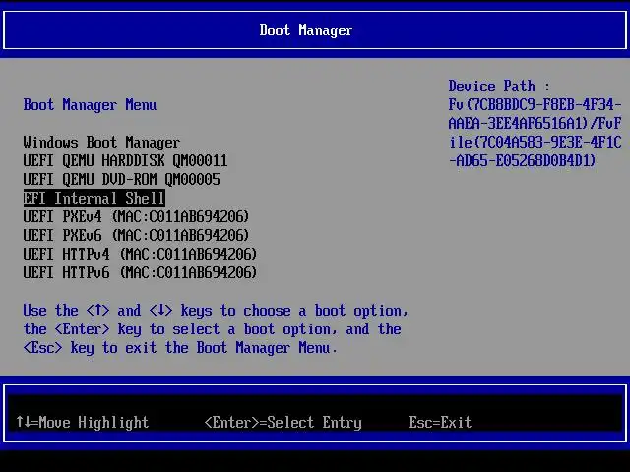Select UEFI HTTPv4 boot entry
Image resolution: width=630 pixels, height=472 pixels.
pyautogui.click(x=140, y=254)
